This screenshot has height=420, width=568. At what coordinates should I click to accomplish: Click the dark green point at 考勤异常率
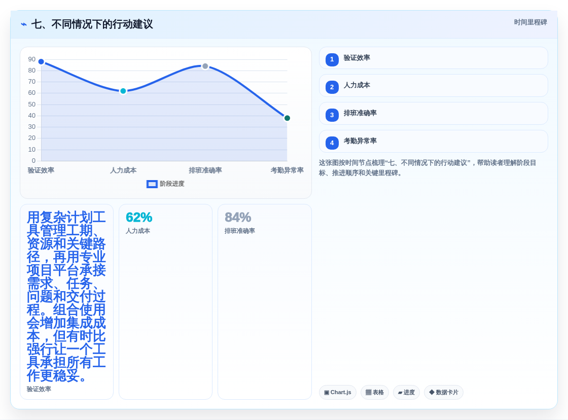tap(287, 118)
